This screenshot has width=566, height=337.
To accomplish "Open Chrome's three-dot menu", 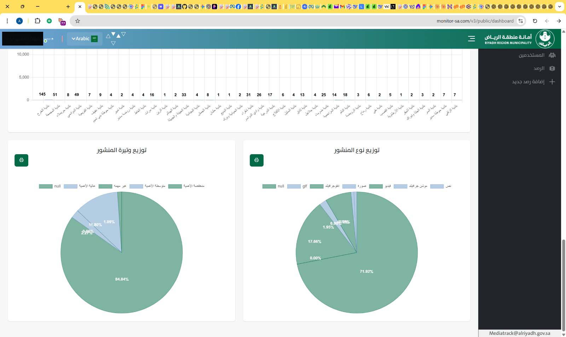I will (x=7, y=21).
